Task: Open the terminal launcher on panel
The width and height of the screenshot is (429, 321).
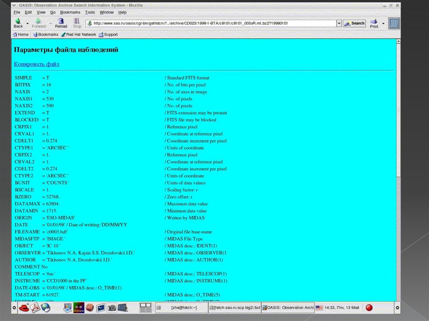Action: [101, 308]
